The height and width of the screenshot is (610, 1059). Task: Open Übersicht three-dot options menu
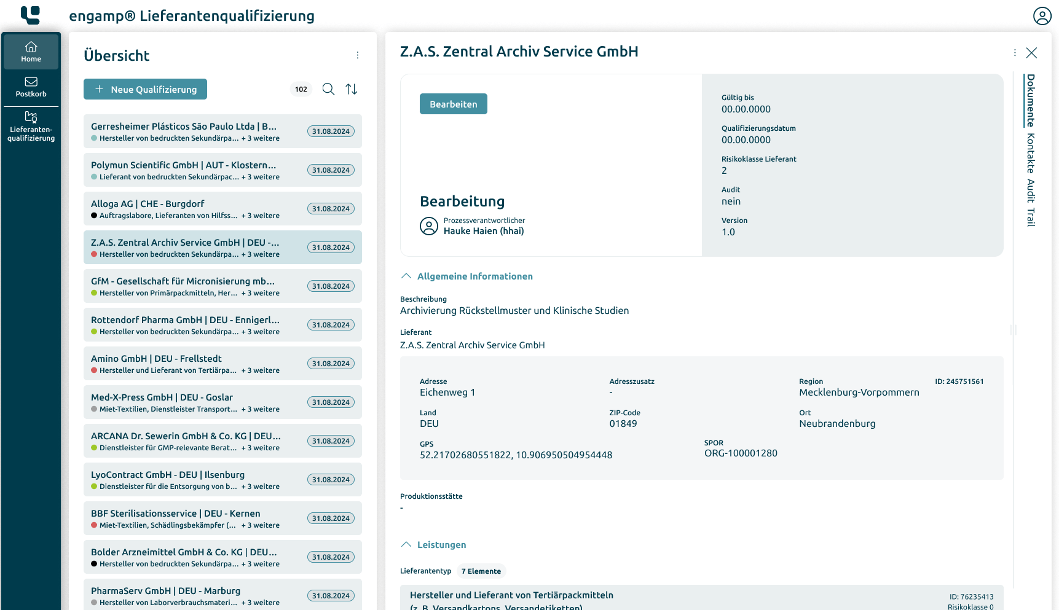pyautogui.click(x=357, y=55)
